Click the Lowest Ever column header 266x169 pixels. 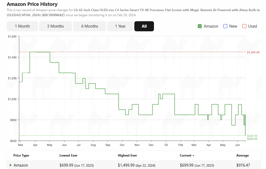pos(68,155)
